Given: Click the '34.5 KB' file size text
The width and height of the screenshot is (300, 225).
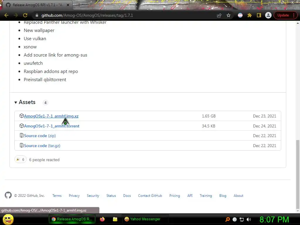Looking at the screenshot, I should coord(209,126).
